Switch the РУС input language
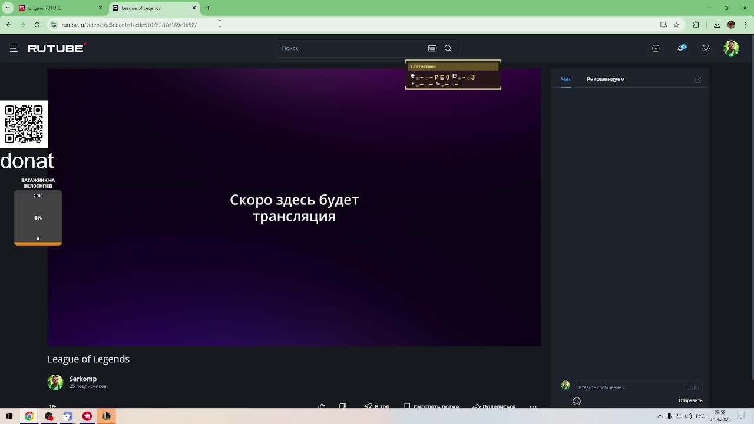This screenshot has height=424, width=754. [x=699, y=416]
